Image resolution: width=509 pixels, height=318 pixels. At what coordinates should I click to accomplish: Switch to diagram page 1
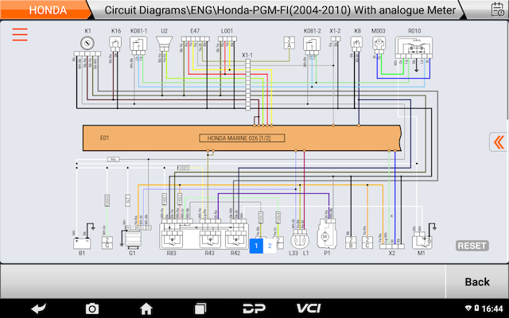pos(256,246)
